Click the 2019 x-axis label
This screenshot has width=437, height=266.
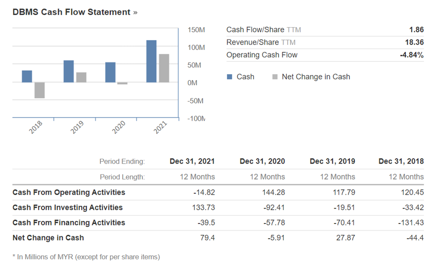[77, 127]
